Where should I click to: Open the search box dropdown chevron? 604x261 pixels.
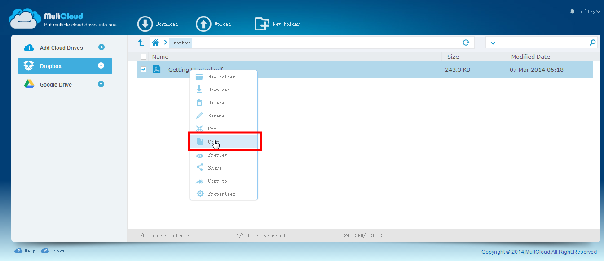493,43
